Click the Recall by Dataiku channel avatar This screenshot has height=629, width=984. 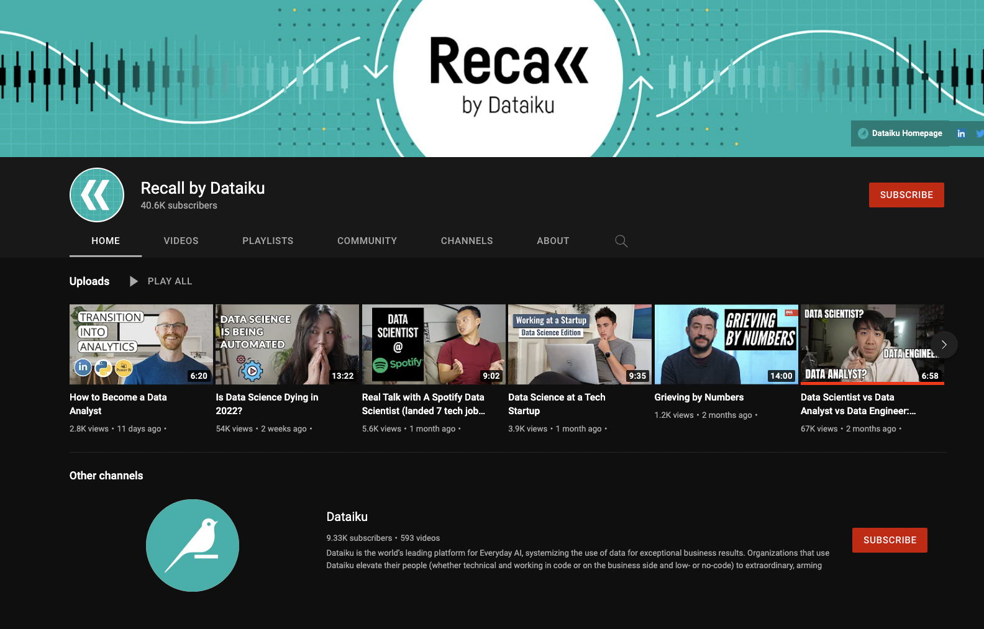(97, 195)
